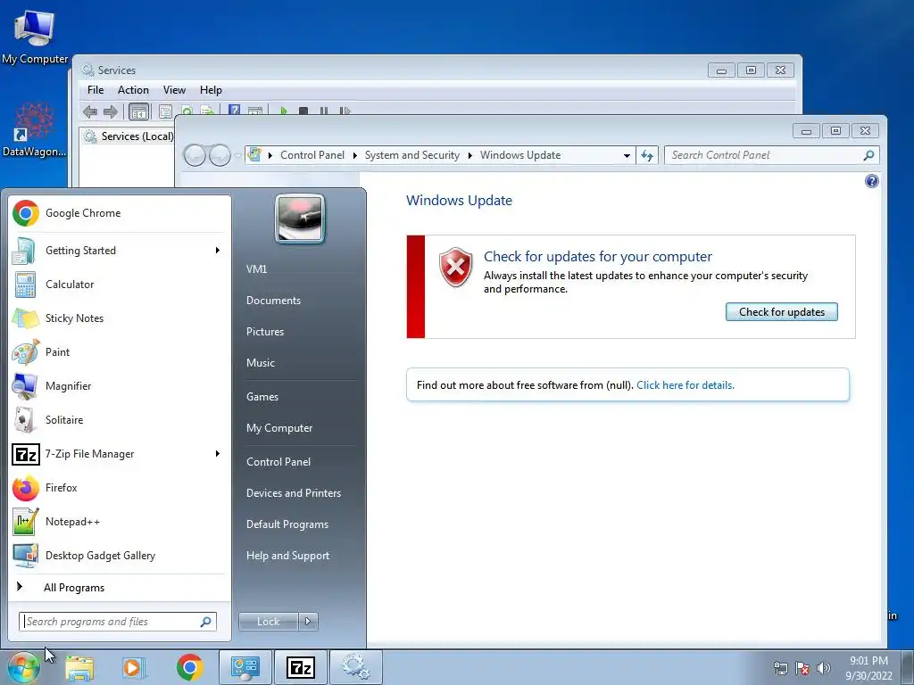
Task: Click the search magnifier in Control Panel
Action: [x=868, y=155]
